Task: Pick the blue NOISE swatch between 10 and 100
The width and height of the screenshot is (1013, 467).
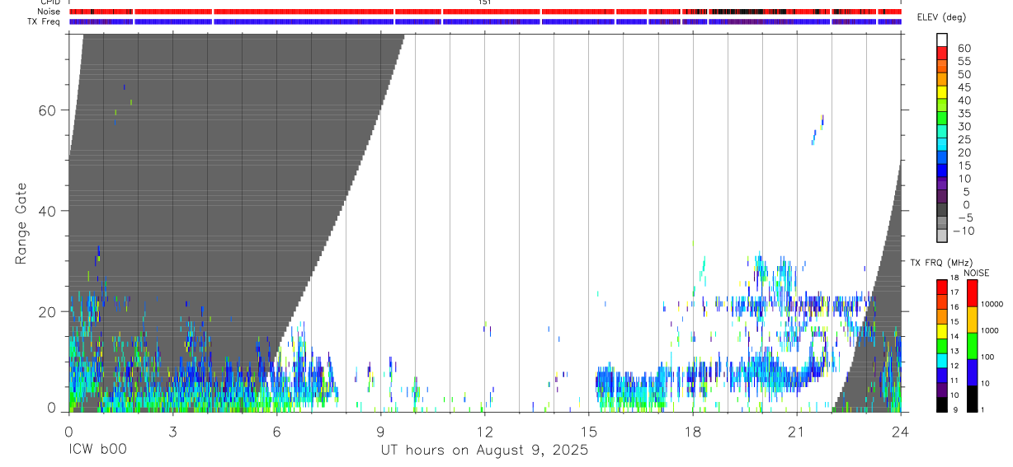Action: point(973,372)
